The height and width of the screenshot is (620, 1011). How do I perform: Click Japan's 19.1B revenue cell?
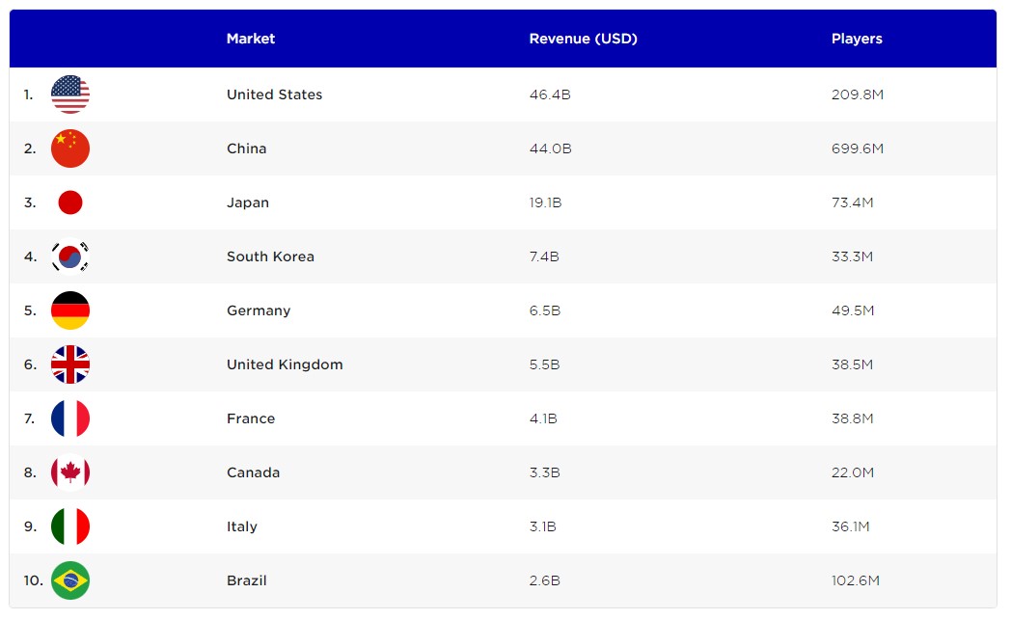click(546, 202)
